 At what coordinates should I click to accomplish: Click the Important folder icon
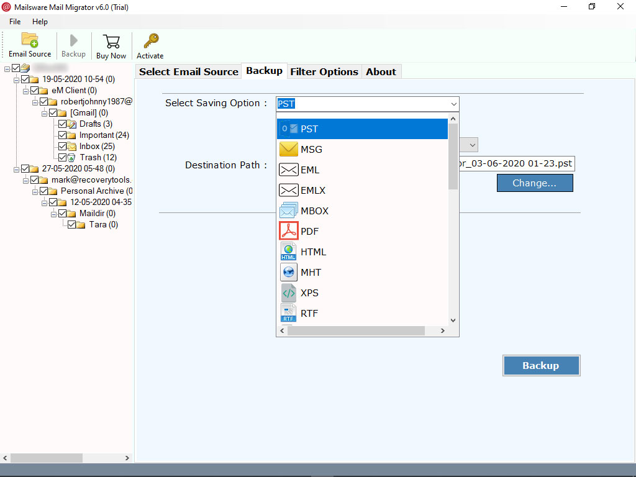72,135
